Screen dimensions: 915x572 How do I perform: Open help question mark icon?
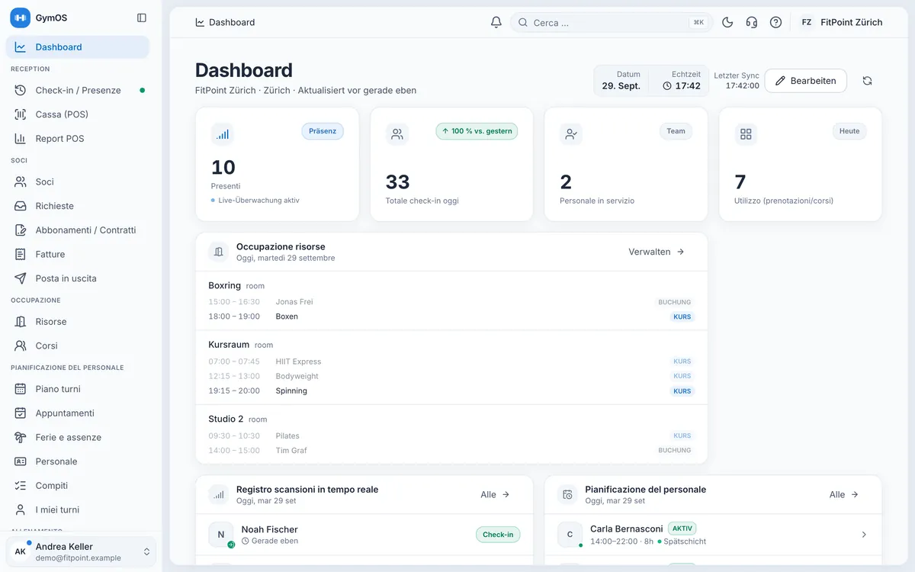[775, 22]
